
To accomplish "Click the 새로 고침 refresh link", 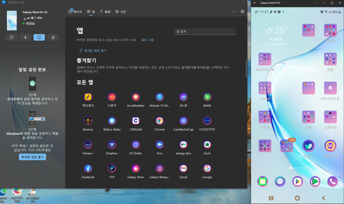I will [x=147, y=40].
